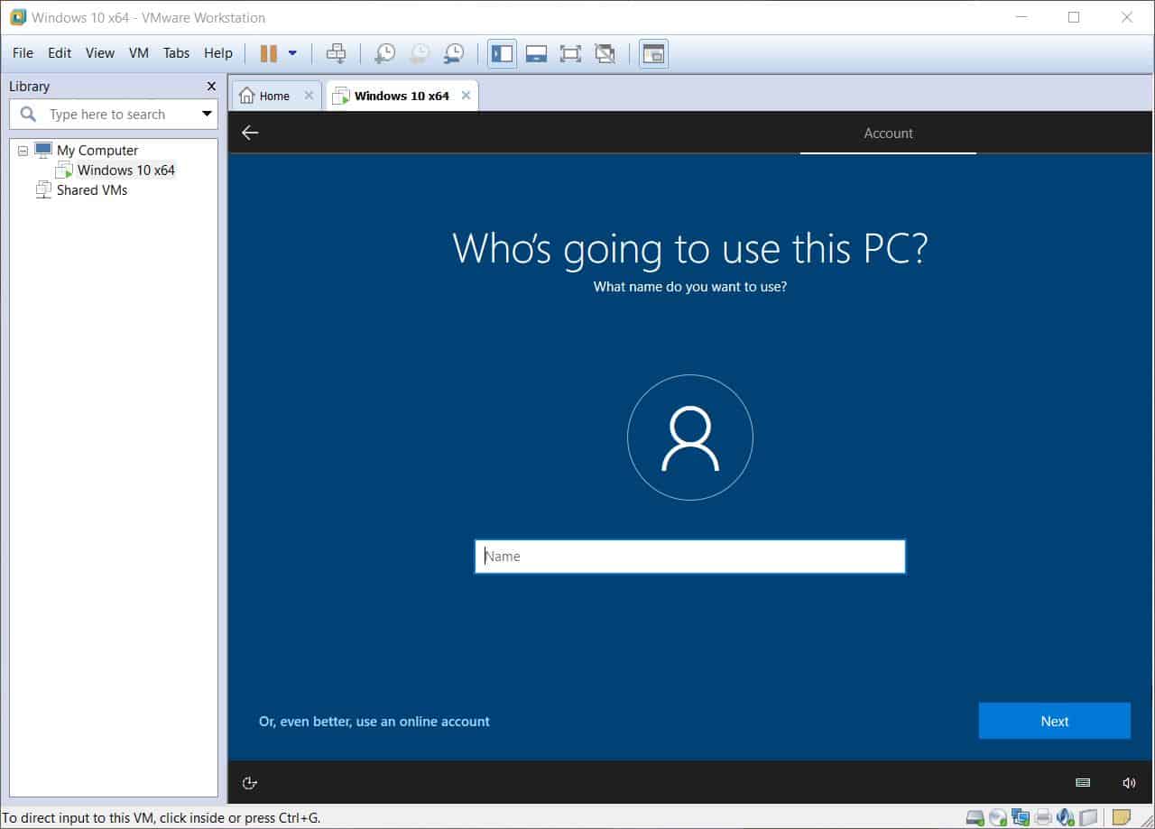The width and height of the screenshot is (1155, 829).
Task: Toggle the thumbnail bar view icon
Action: click(x=536, y=53)
